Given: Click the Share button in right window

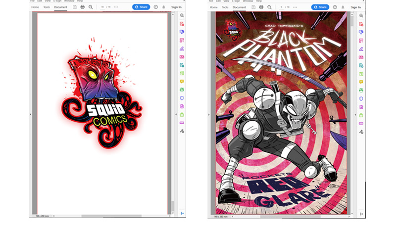Looking at the screenshot, I should click(x=320, y=7).
